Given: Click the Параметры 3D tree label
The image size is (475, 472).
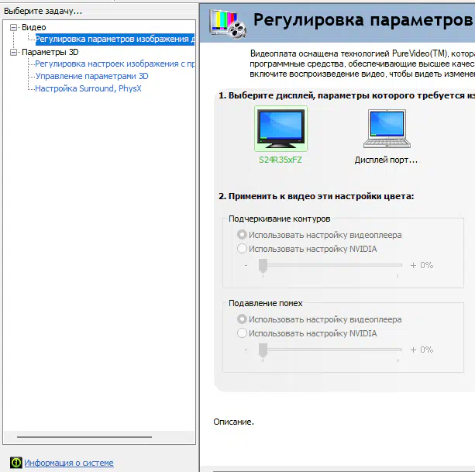Looking at the screenshot, I should tap(50, 52).
